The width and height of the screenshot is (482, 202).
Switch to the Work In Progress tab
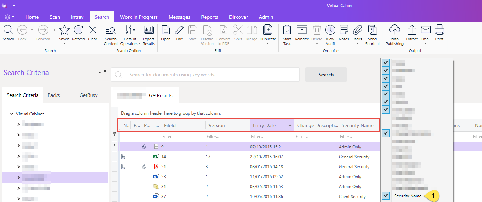point(139,17)
